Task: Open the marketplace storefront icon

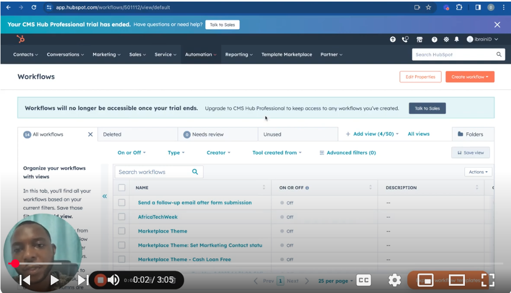Action: tap(419, 39)
